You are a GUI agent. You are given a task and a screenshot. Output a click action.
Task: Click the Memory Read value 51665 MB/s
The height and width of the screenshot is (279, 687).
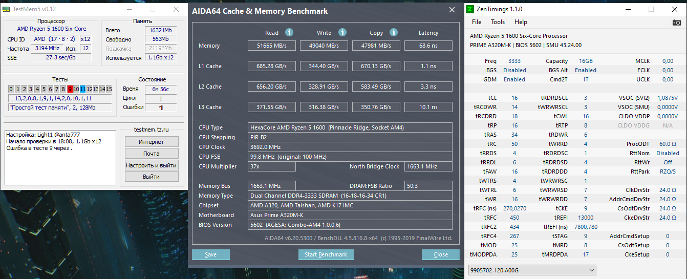click(x=272, y=46)
